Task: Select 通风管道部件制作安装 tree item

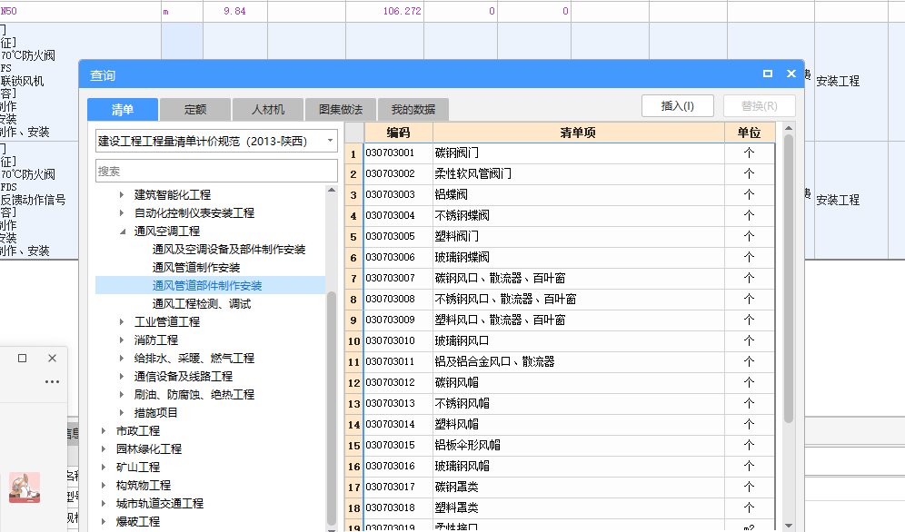Action: tap(207, 286)
